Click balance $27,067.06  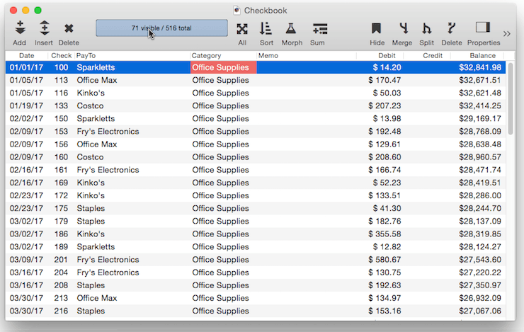[480, 311]
